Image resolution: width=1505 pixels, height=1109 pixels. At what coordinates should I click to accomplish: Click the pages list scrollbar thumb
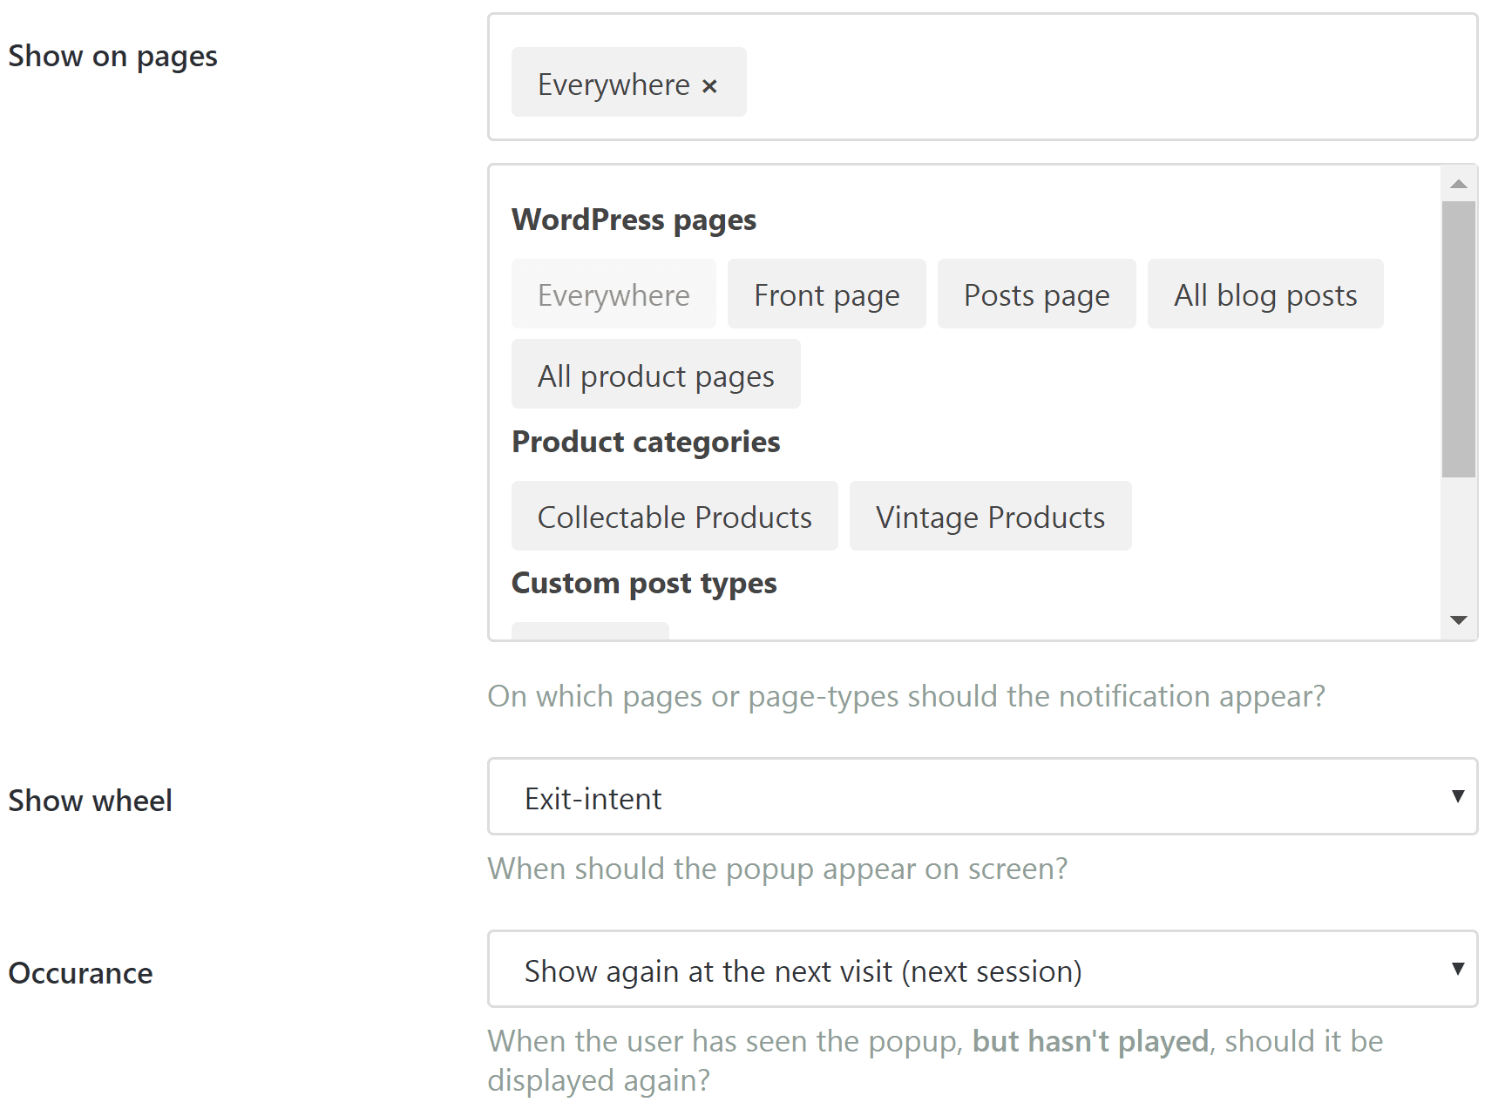coord(1458,340)
